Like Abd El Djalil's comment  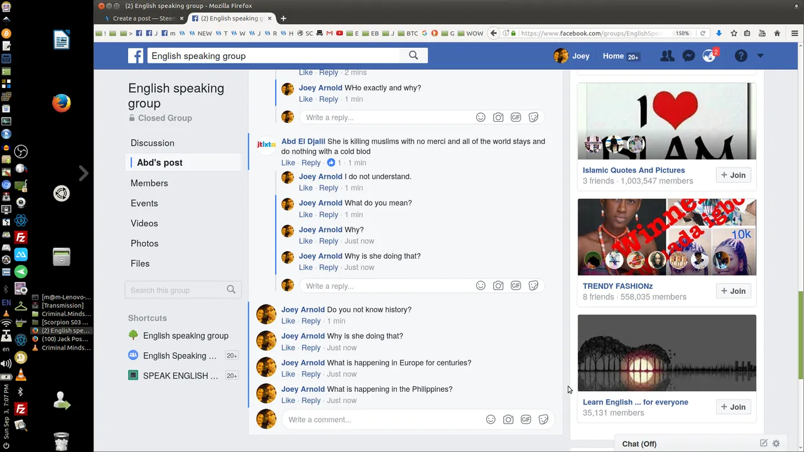[x=288, y=163]
